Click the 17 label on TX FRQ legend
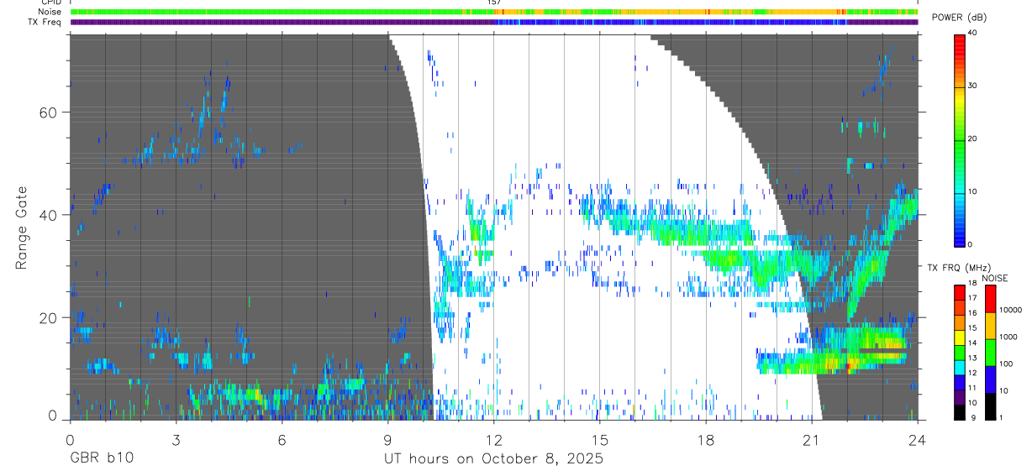The height and width of the screenshot is (476, 1032). [971, 298]
